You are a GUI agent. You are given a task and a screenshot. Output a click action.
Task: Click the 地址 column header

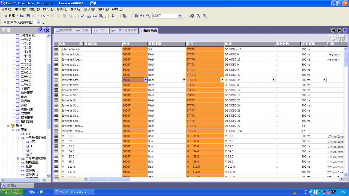pos(250,44)
